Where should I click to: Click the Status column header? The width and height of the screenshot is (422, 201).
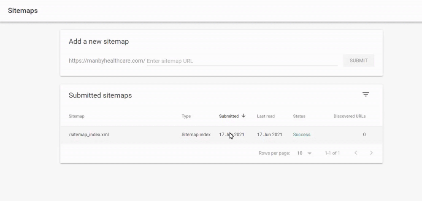pyautogui.click(x=299, y=116)
